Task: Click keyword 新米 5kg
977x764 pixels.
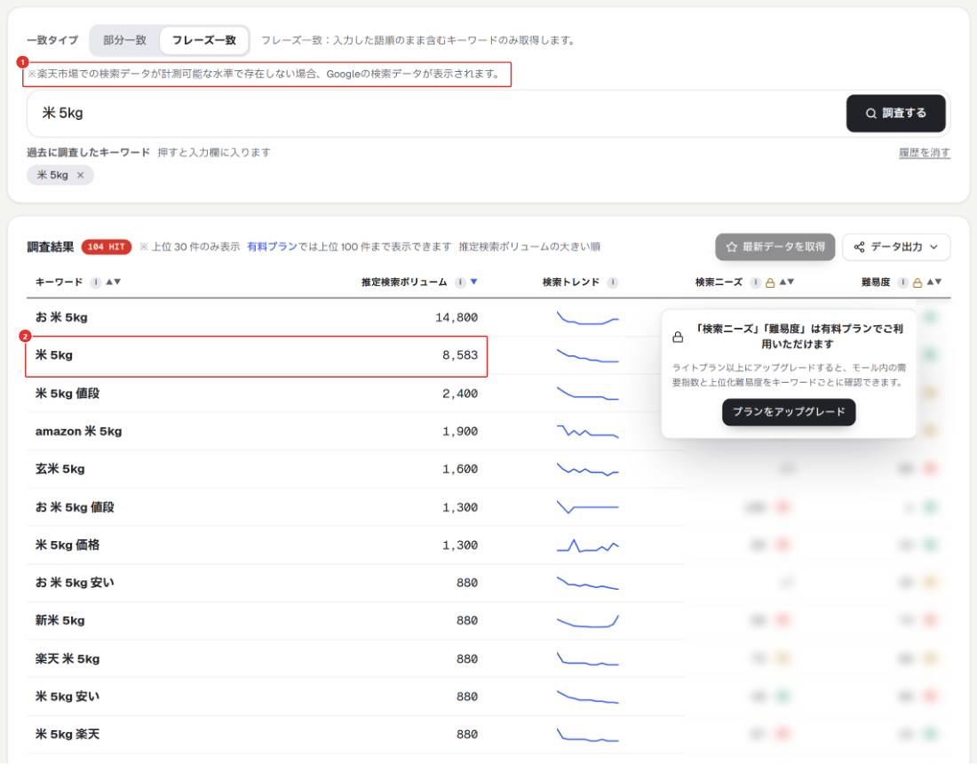Action: coord(60,621)
